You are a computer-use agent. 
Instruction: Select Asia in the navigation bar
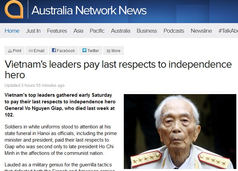[x=78, y=31]
